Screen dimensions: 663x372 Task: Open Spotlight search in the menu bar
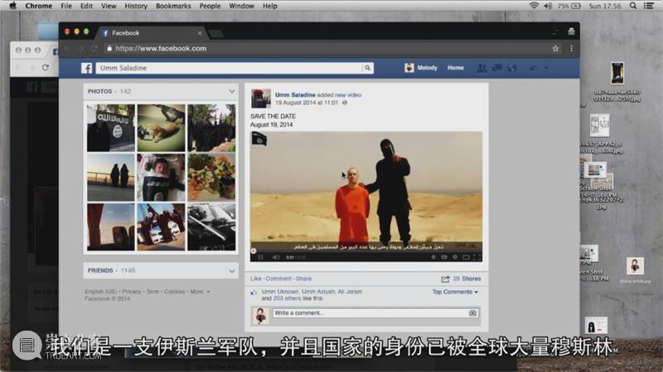coord(633,6)
